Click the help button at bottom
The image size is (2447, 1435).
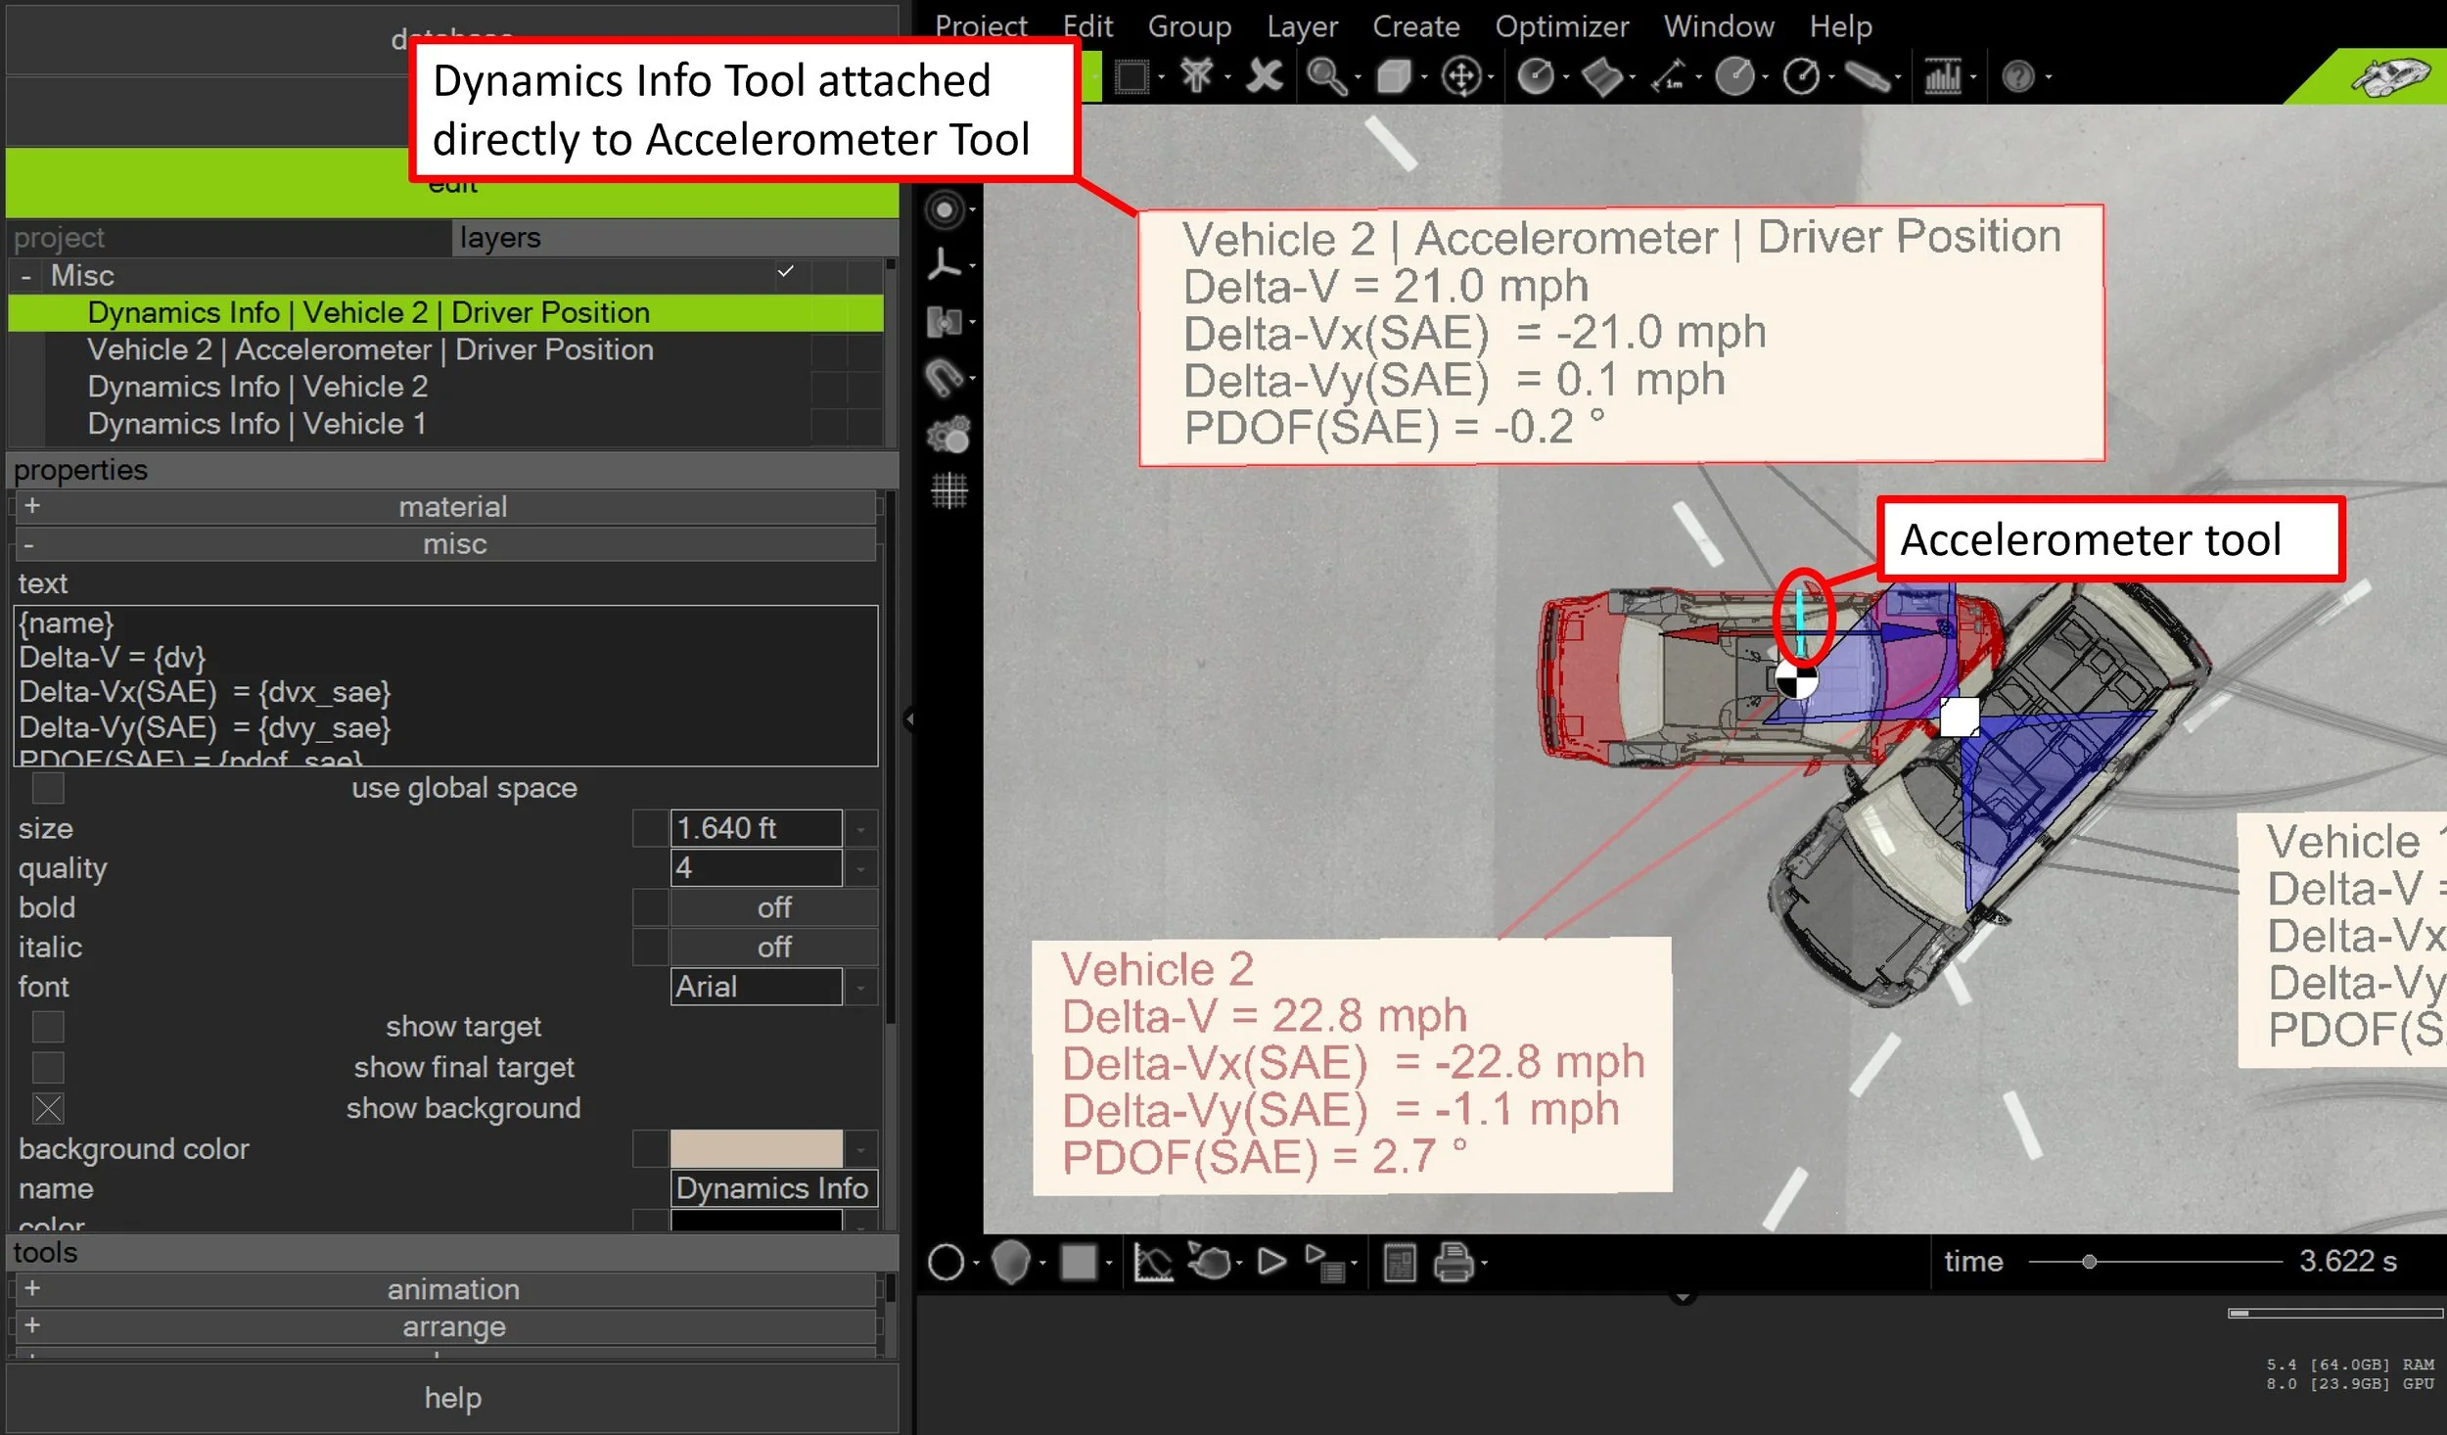(452, 1398)
